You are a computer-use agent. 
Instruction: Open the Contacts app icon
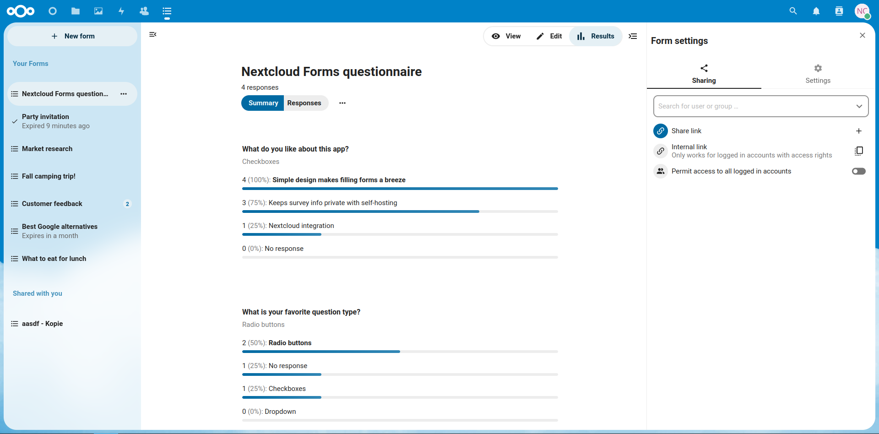[x=144, y=11]
